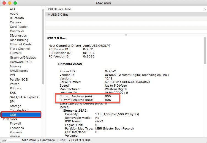This screenshot has height=143, width=207.
Task: Open SATA/SATA Express section
Action: (x=24, y=97)
